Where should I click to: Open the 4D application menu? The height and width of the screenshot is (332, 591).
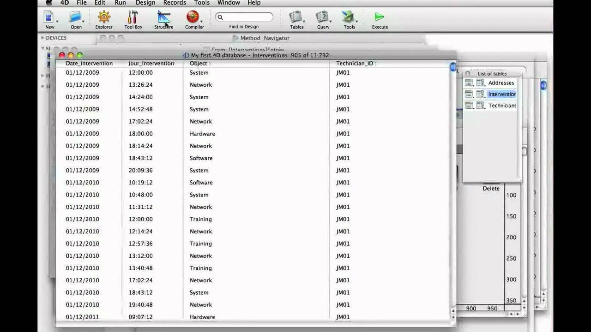pos(65,3)
